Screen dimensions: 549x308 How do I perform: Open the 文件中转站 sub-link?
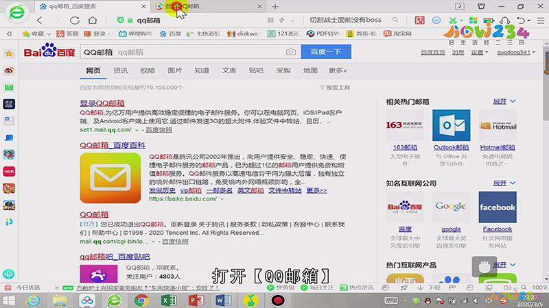285,190
